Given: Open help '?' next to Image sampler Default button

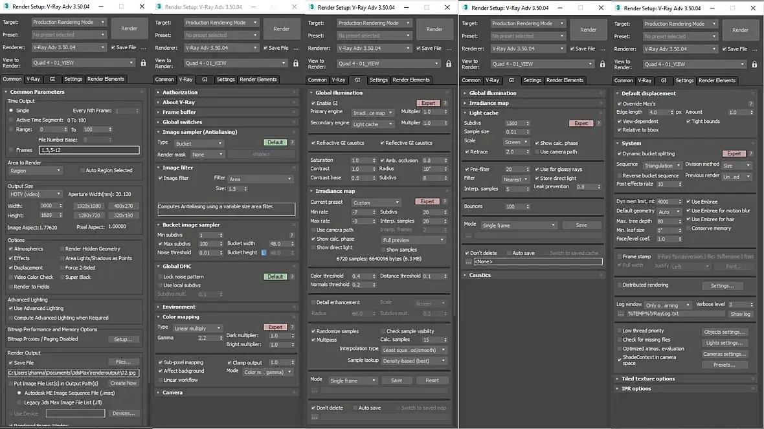Looking at the screenshot, I should (293, 142).
